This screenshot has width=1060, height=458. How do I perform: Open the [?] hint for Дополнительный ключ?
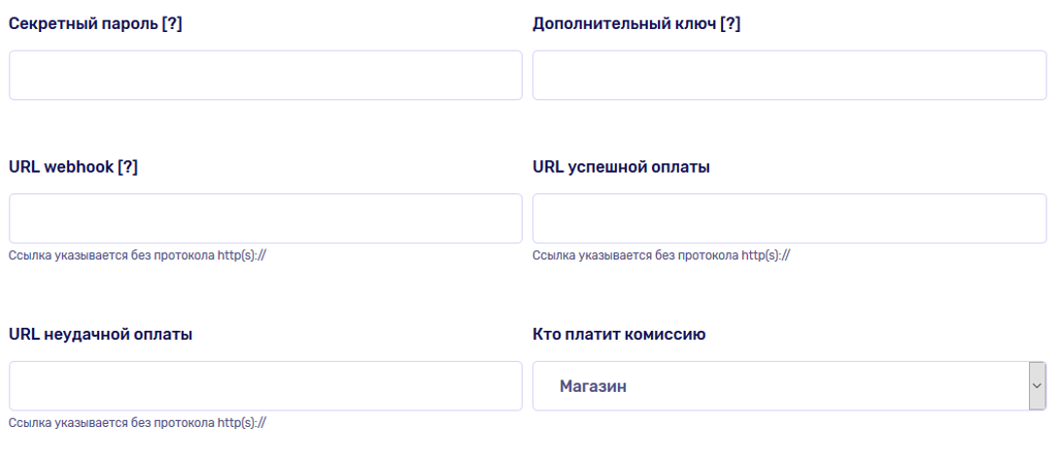pos(730,24)
